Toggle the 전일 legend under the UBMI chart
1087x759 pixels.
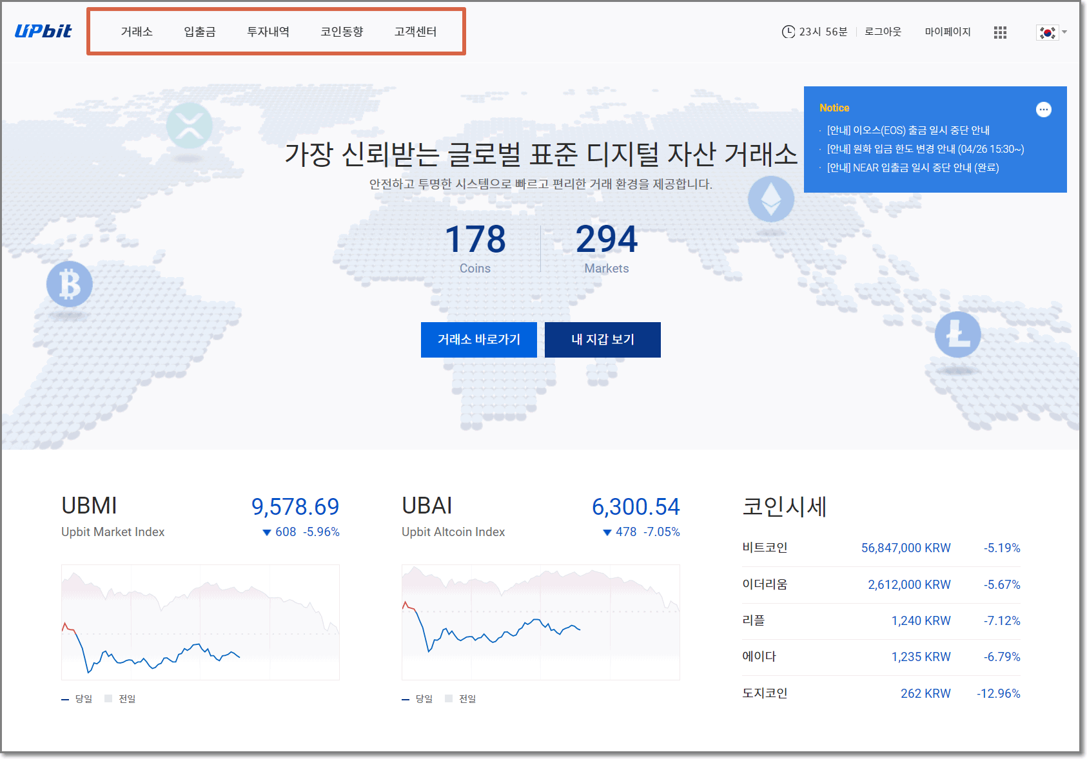(x=127, y=698)
